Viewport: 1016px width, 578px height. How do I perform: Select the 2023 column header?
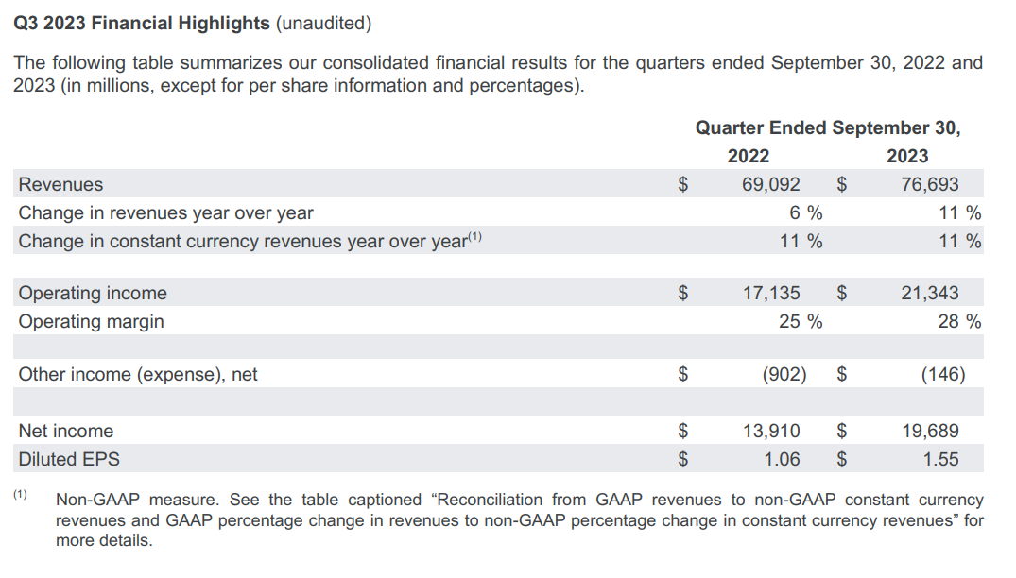[x=907, y=156]
